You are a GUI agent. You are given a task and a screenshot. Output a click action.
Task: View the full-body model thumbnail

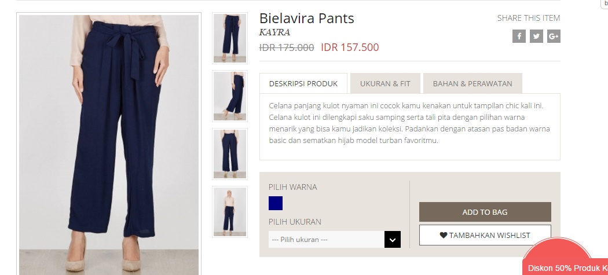230,211
